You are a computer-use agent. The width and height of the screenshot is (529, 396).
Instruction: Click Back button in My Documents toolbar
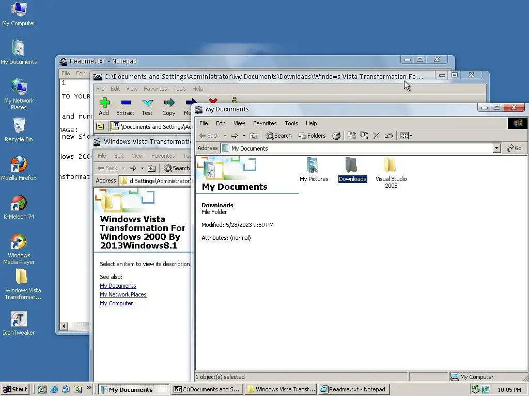point(209,136)
